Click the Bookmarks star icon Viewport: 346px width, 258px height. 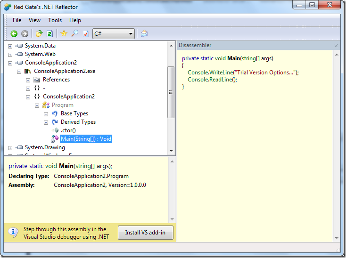[64, 33]
